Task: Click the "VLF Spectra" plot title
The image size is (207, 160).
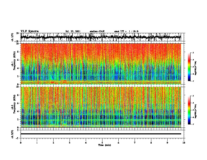Action: click(30, 31)
